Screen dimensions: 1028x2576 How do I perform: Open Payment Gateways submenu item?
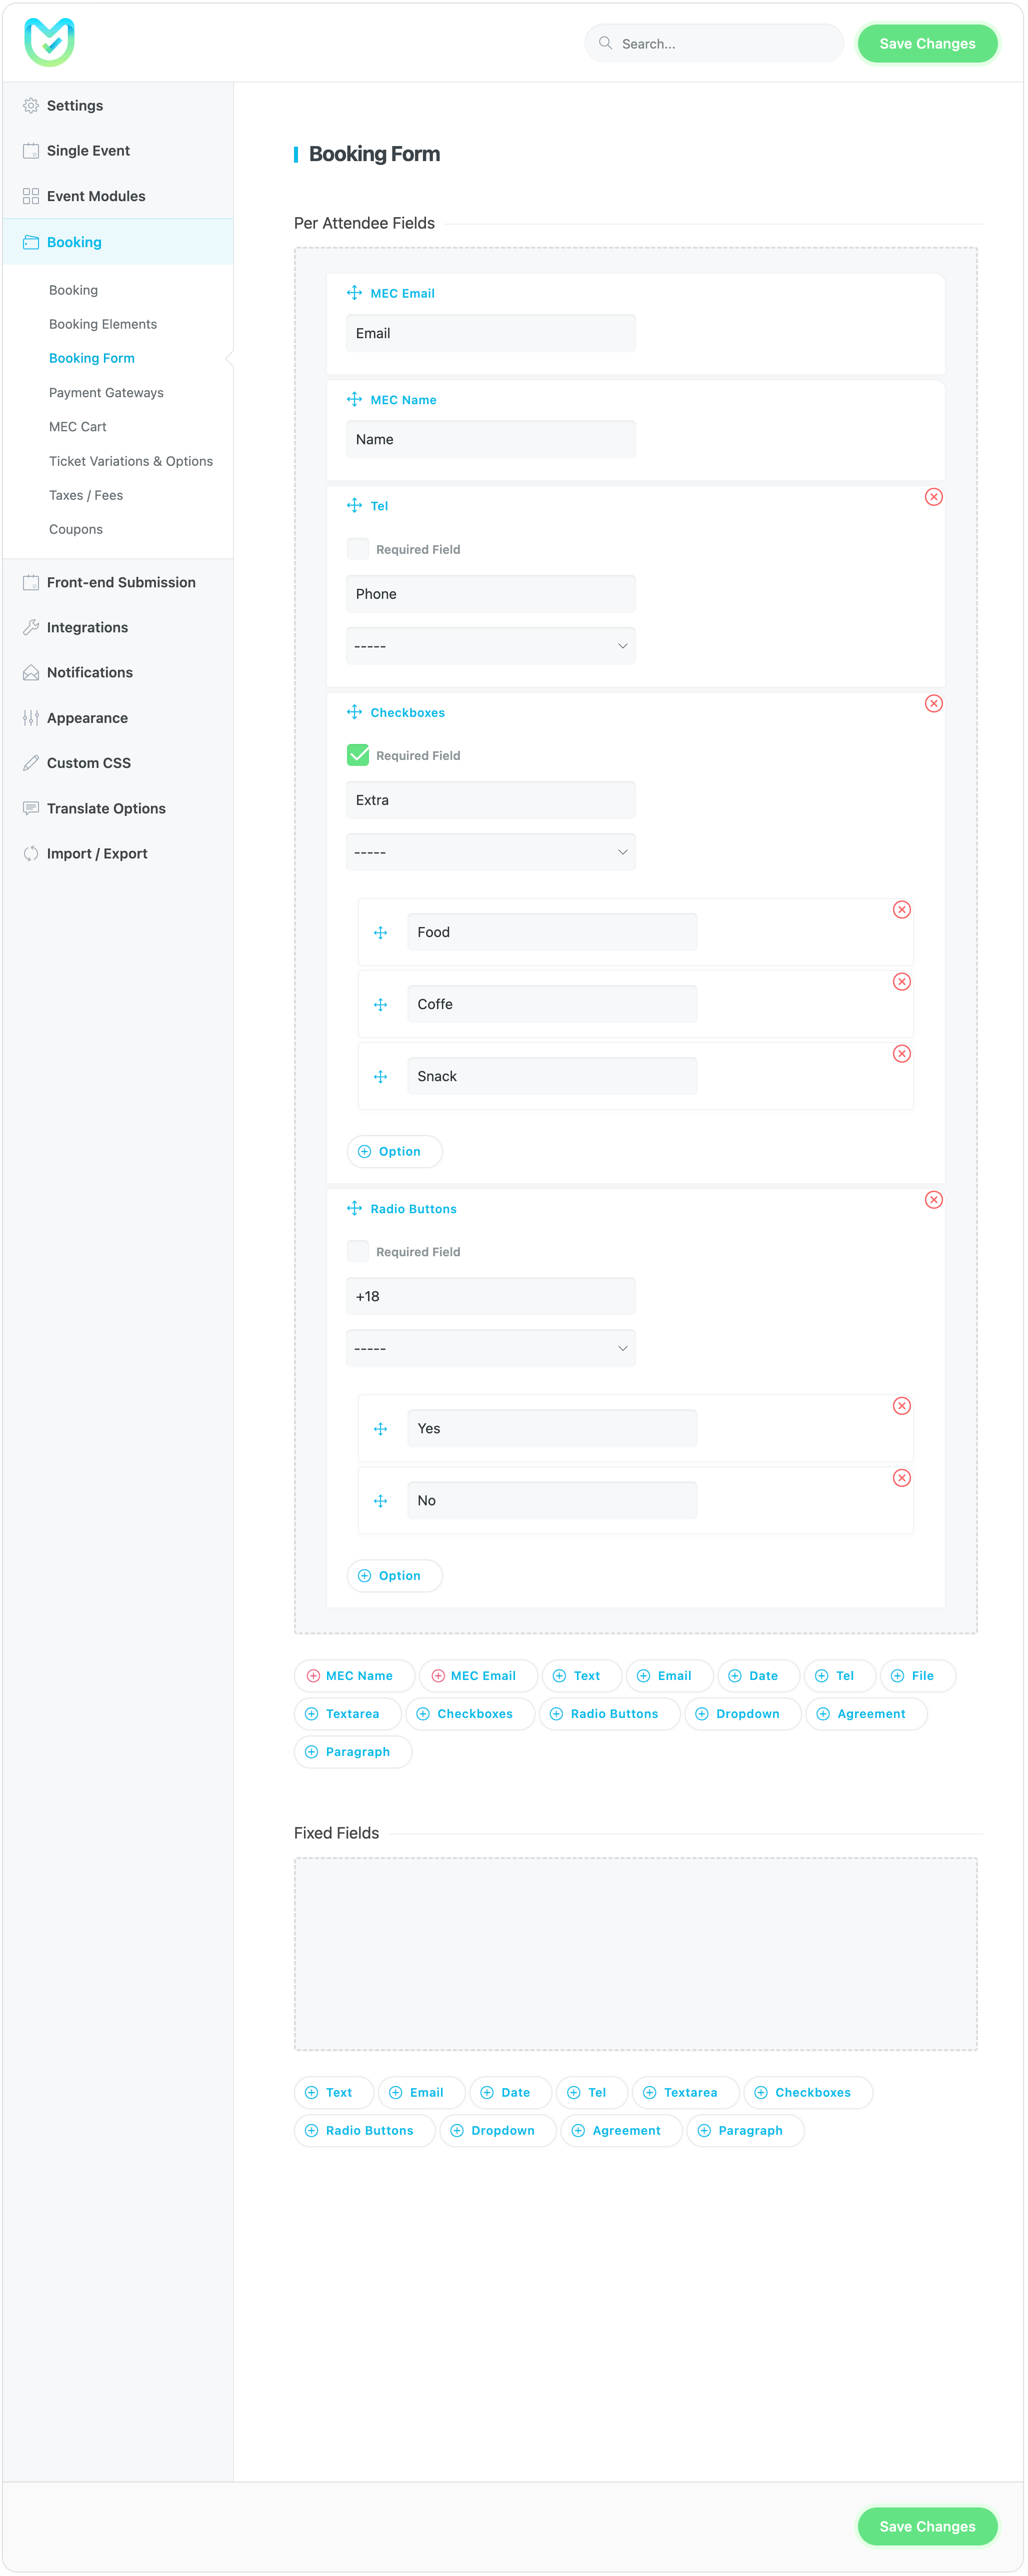106,393
